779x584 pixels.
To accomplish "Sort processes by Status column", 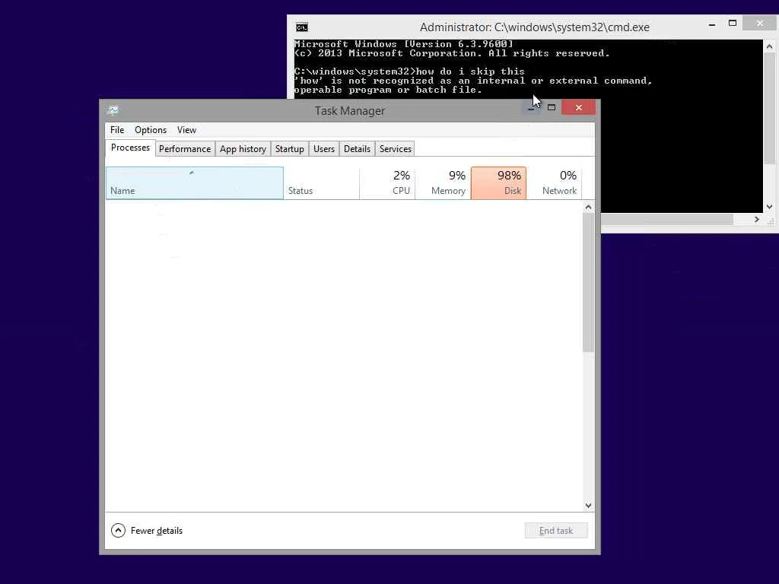I will pos(322,183).
